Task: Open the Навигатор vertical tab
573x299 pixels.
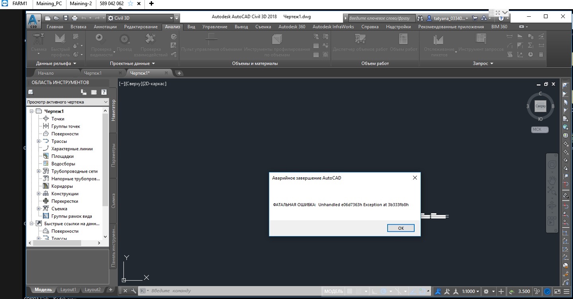Action: tap(113, 110)
